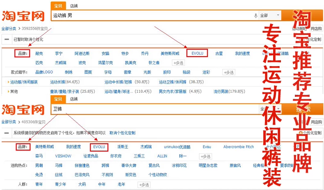Choose the VIISHOW brand
Viewport: 324px width, 190px height.
click(x=63, y=156)
